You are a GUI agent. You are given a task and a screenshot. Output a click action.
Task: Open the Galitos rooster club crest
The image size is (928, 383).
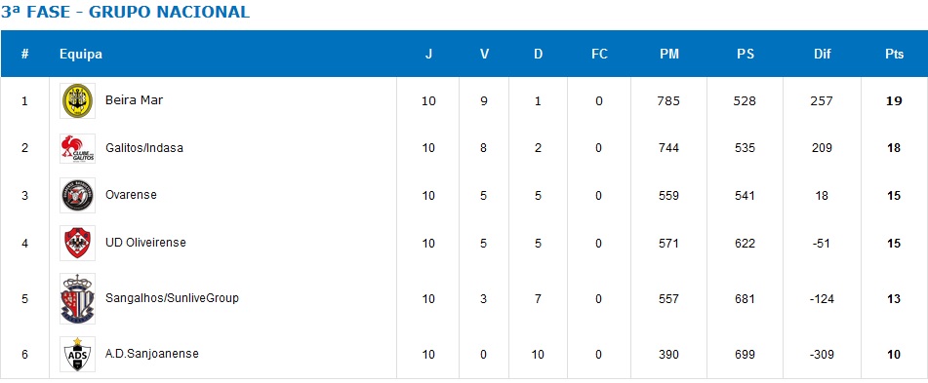pyautogui.click(x=77, y=148)
